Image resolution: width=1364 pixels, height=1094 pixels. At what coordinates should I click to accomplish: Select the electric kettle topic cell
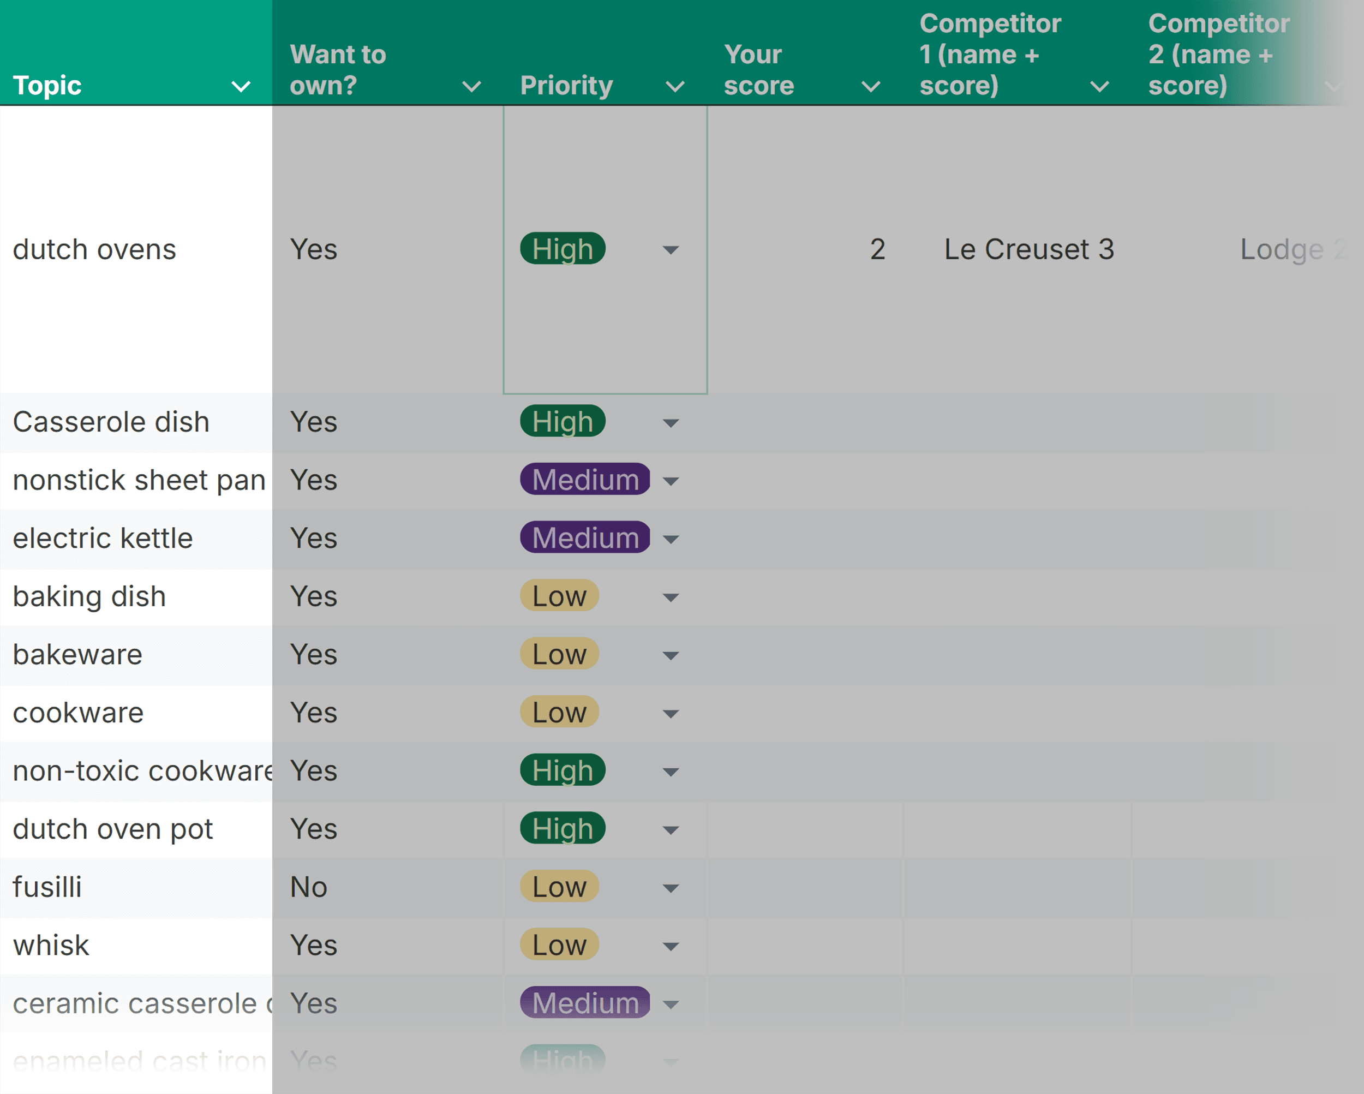coord(136,539)
